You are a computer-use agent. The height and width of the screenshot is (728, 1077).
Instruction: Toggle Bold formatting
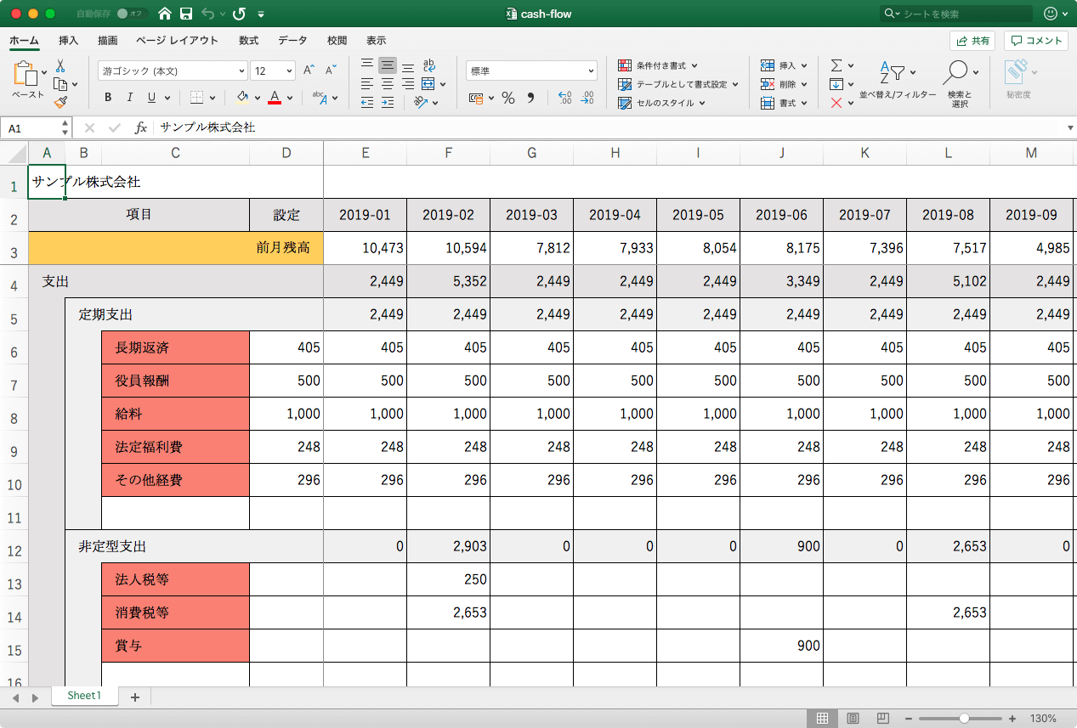pos(108,98)
